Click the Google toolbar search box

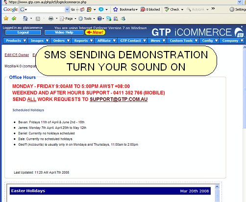pos(44,9)
